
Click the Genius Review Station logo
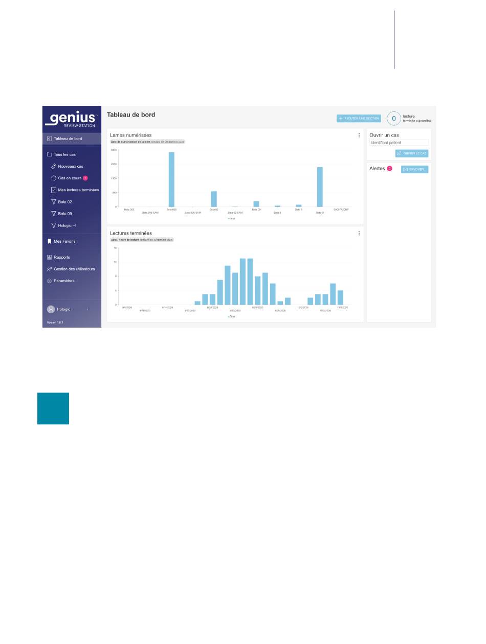[71, 120]
